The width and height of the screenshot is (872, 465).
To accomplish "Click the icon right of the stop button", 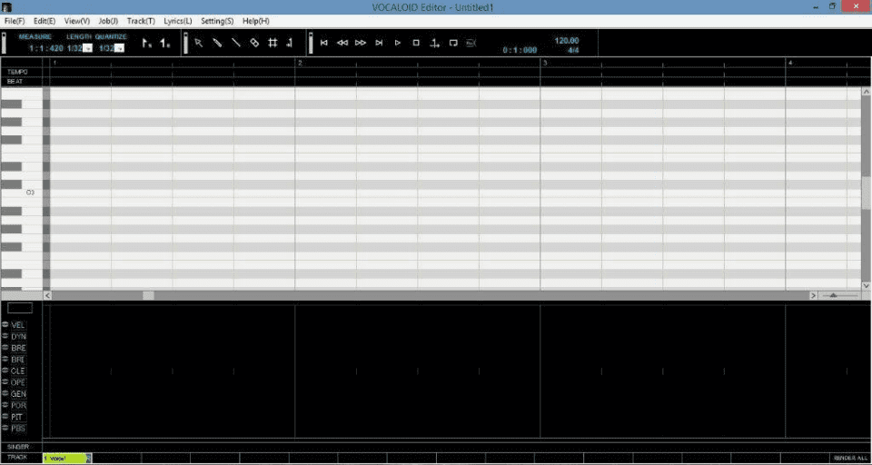I will pos(435,43).
